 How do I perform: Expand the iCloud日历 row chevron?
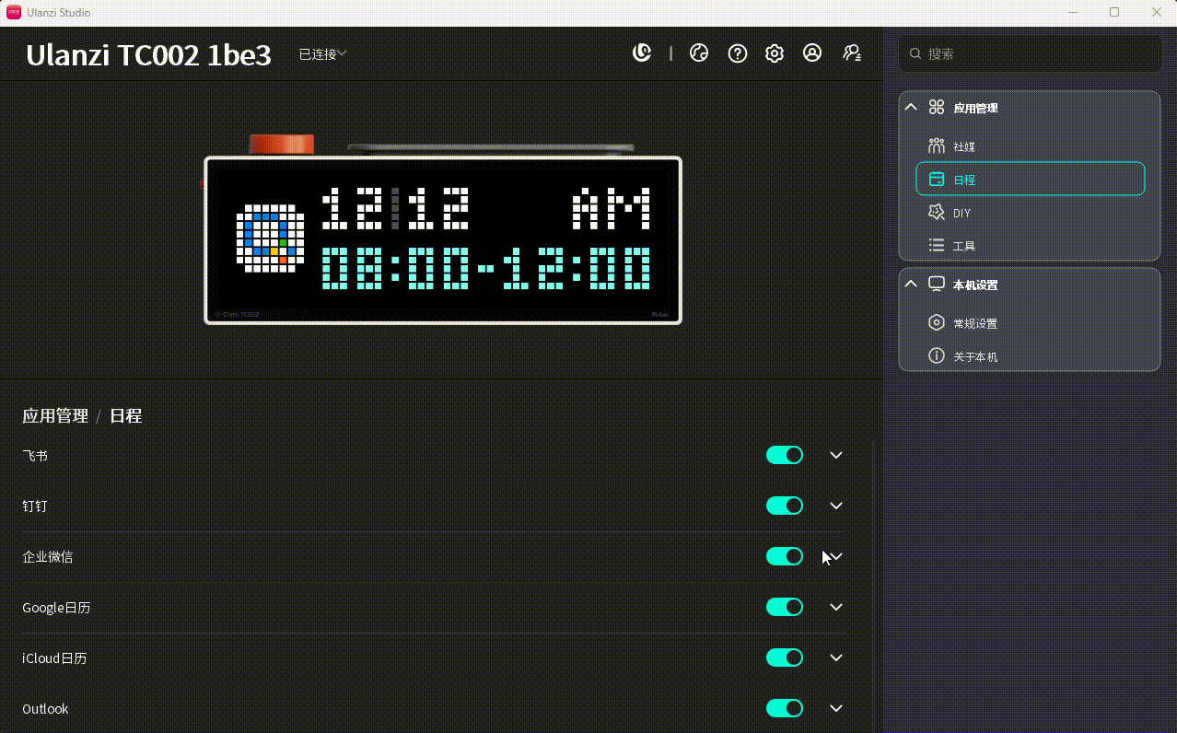pos(836,657)
